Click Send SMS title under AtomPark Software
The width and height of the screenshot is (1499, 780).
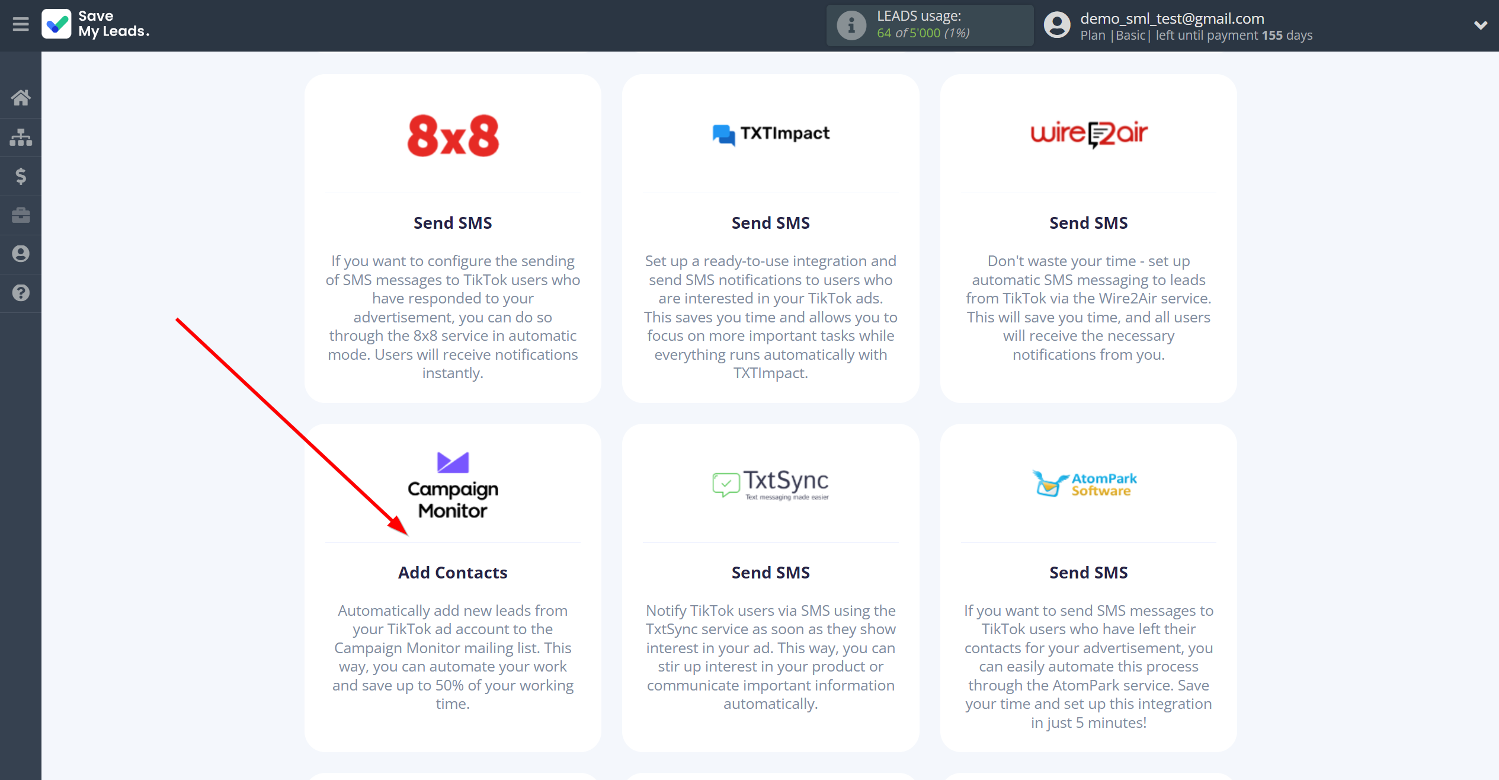1089,573
